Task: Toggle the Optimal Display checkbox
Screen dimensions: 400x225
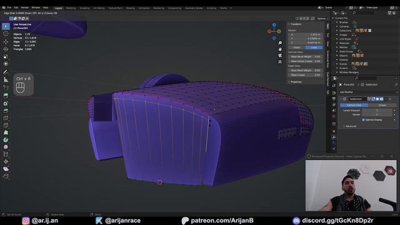Action: coord(363,119)
